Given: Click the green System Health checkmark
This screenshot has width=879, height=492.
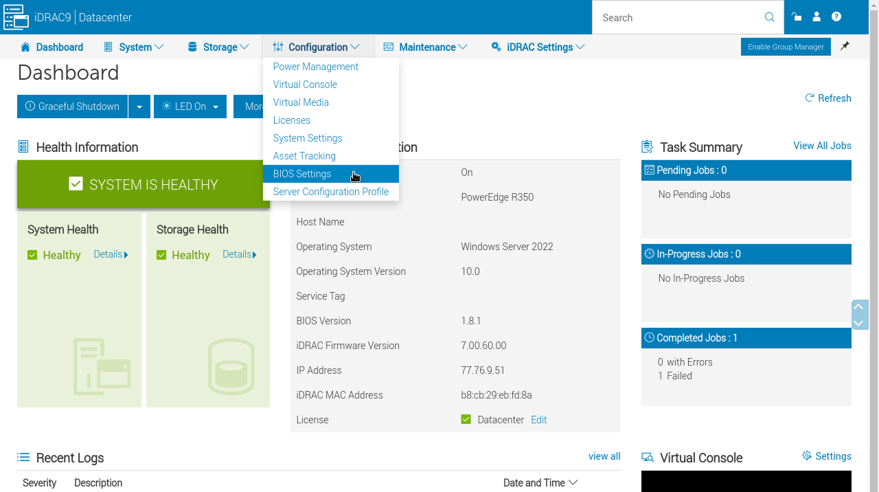Looking at the screenshot, I should pos(32,255).
